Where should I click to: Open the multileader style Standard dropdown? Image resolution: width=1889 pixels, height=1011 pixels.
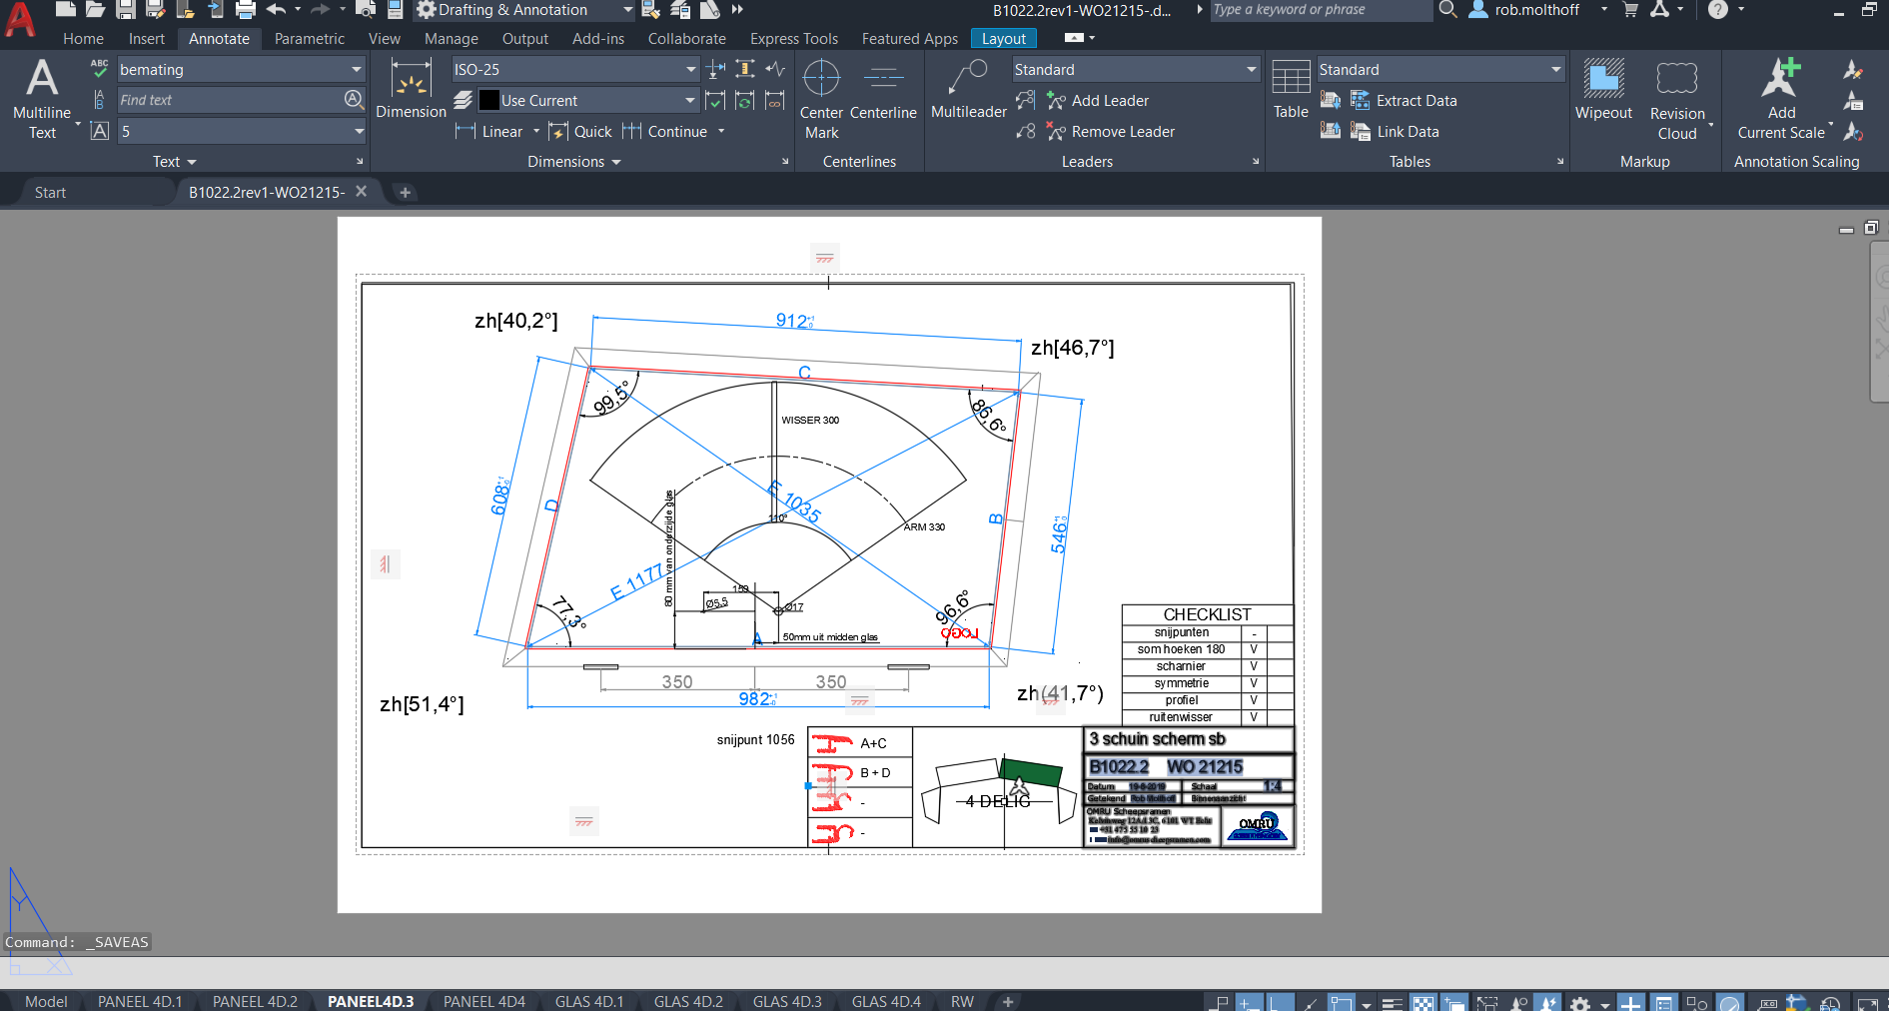1251,69
